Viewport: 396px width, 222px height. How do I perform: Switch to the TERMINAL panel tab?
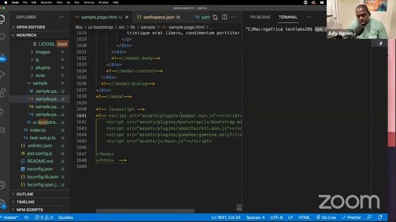pyautogui.click(x=288, y=17)
